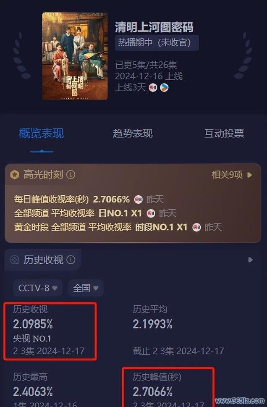The image size is (267, 407).
Task: Click the star badge icon before 高光时刻
Action: click(15, 175)
